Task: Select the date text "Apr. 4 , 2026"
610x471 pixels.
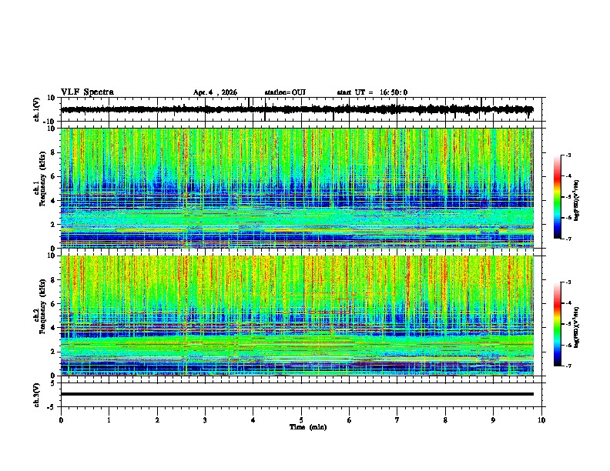Action: pyautogui.click(x=215, y=92)
